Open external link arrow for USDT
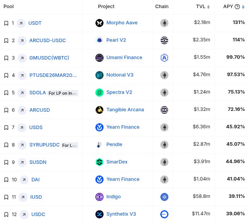248x223 pixels. [x=21, y=23]
